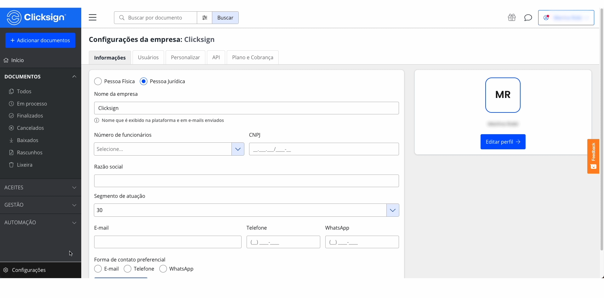Switch to Plano e Cobrança tab

click(253, 57)
